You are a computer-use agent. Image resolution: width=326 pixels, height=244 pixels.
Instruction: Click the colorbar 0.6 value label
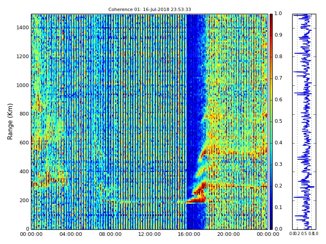click(x=278, y=100)
